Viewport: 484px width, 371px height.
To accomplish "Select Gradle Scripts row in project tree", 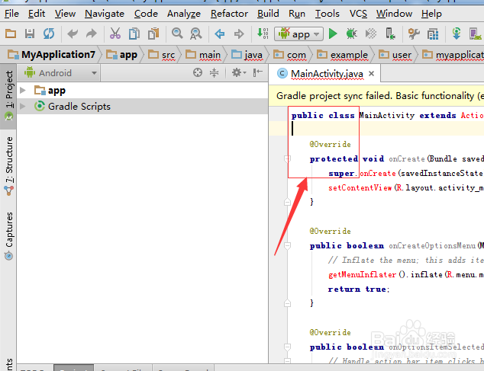I will 142,107.
